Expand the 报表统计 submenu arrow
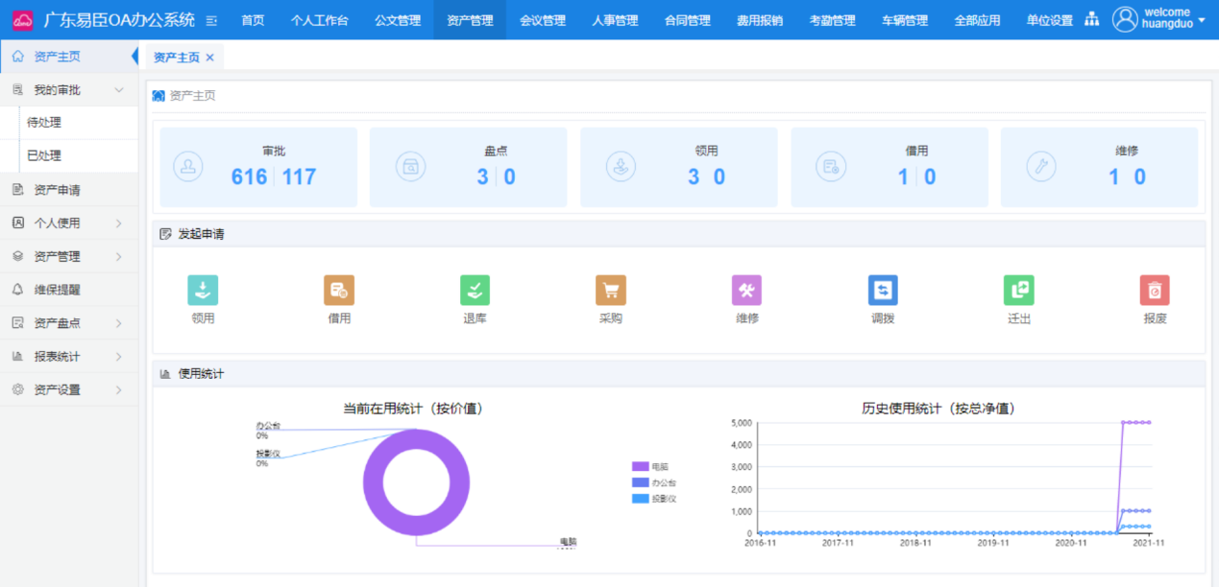This screenshot has height=587, width=1219. click(x=119, y=357)
